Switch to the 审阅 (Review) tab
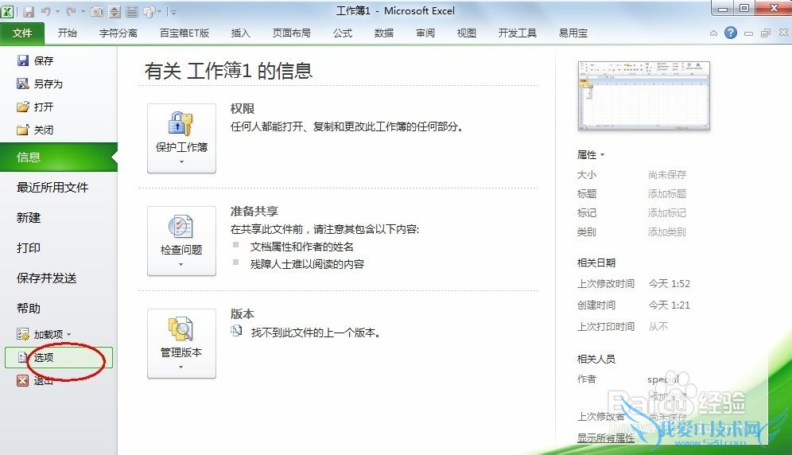Screen dimensions: 792x455 pos(425,33)
